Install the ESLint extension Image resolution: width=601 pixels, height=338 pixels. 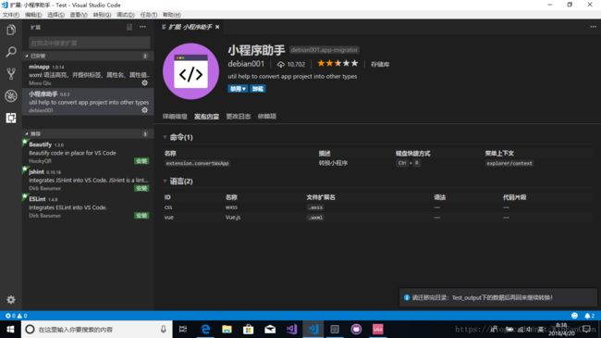(141, 216)
